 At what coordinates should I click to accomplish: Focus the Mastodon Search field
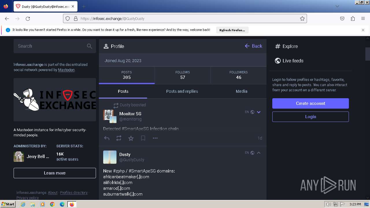55,46
